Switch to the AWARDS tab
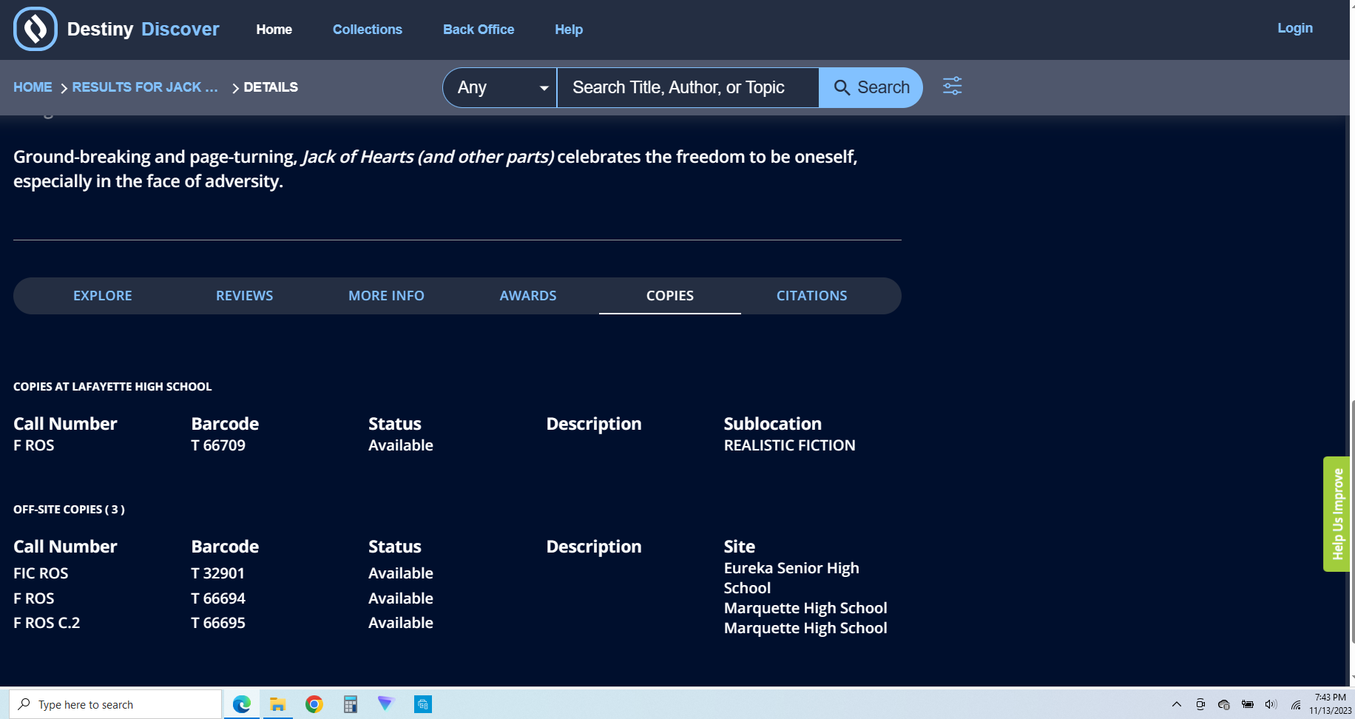 528,296
